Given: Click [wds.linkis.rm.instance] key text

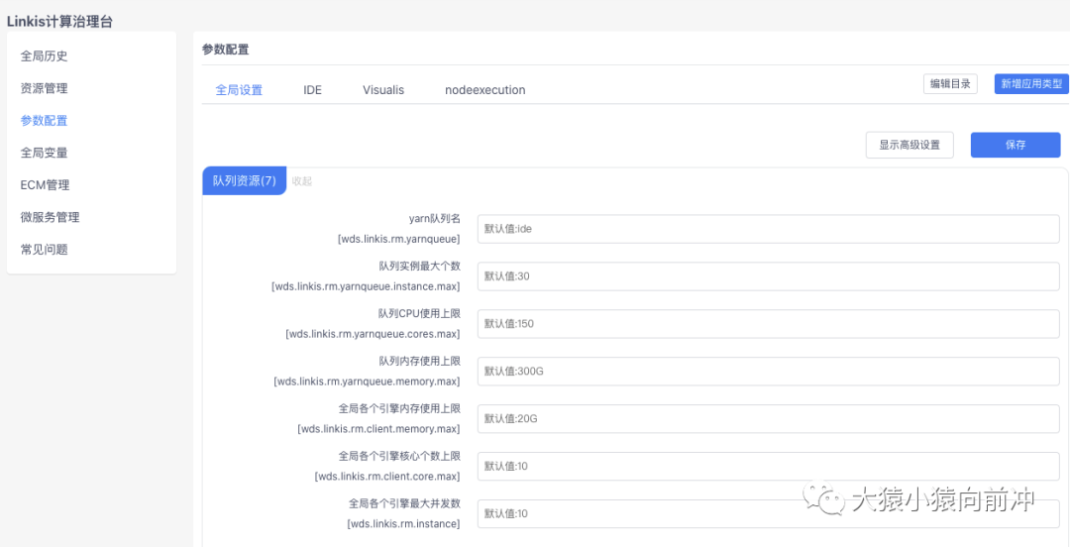Looking at the screenshot, I should pyautogui.click(x=403, y=524).
